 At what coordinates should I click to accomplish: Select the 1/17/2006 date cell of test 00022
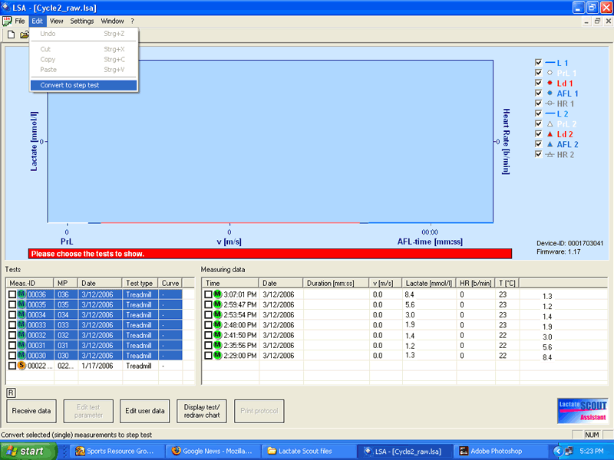[x=101, y=366]
